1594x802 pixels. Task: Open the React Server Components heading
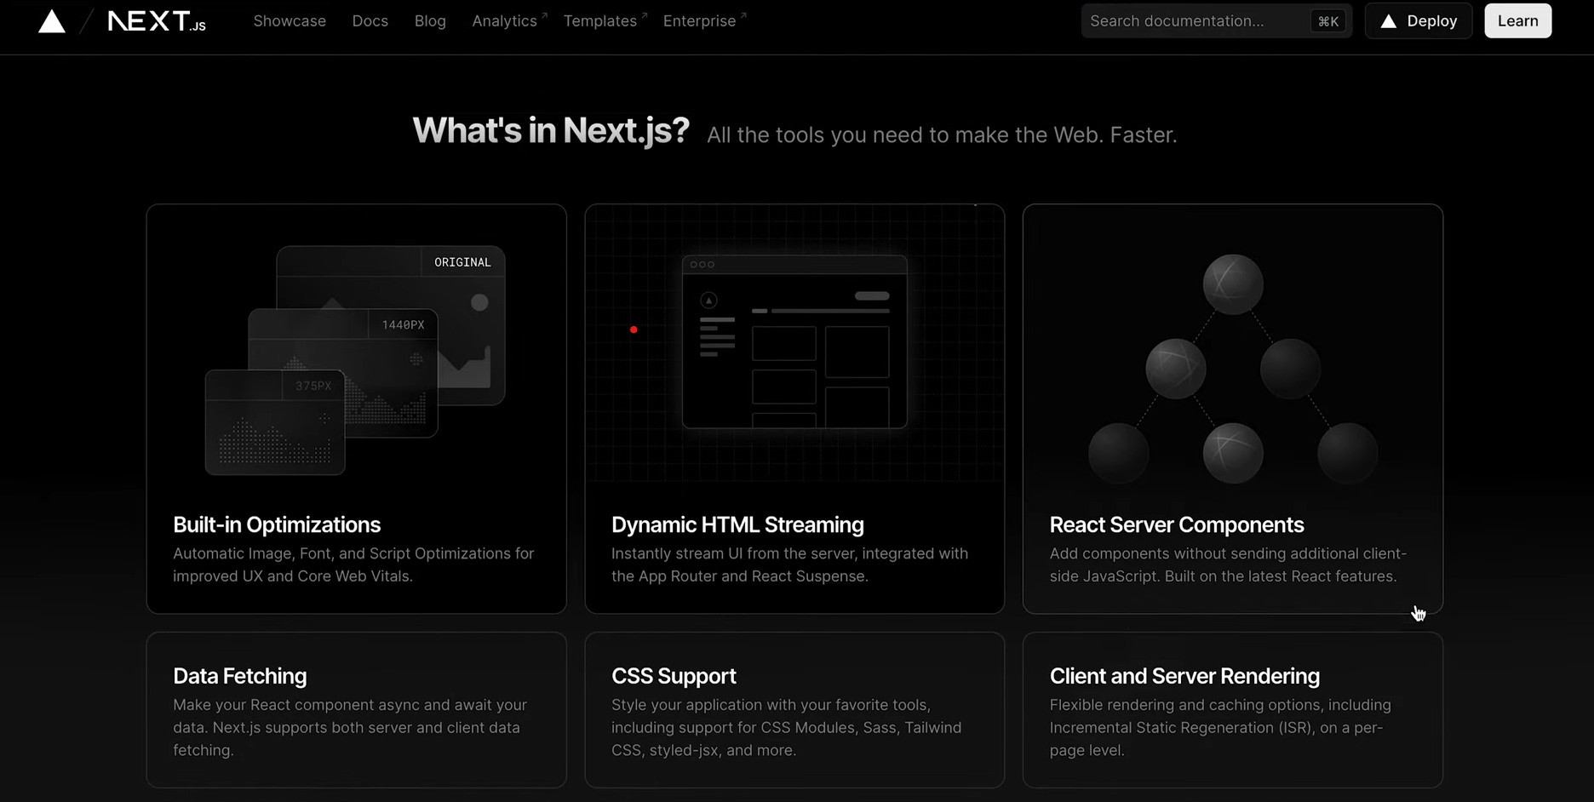[x=1176, y=524]
